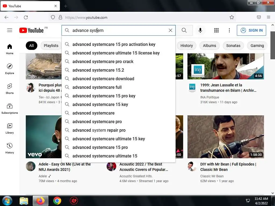Image resolution: width=275 pixels, height=206 pixels.
Task: Bookmark the page with the star icon
Action: [232, 17]
